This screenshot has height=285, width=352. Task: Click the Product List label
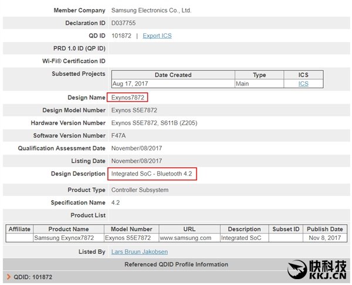[88, 215]
